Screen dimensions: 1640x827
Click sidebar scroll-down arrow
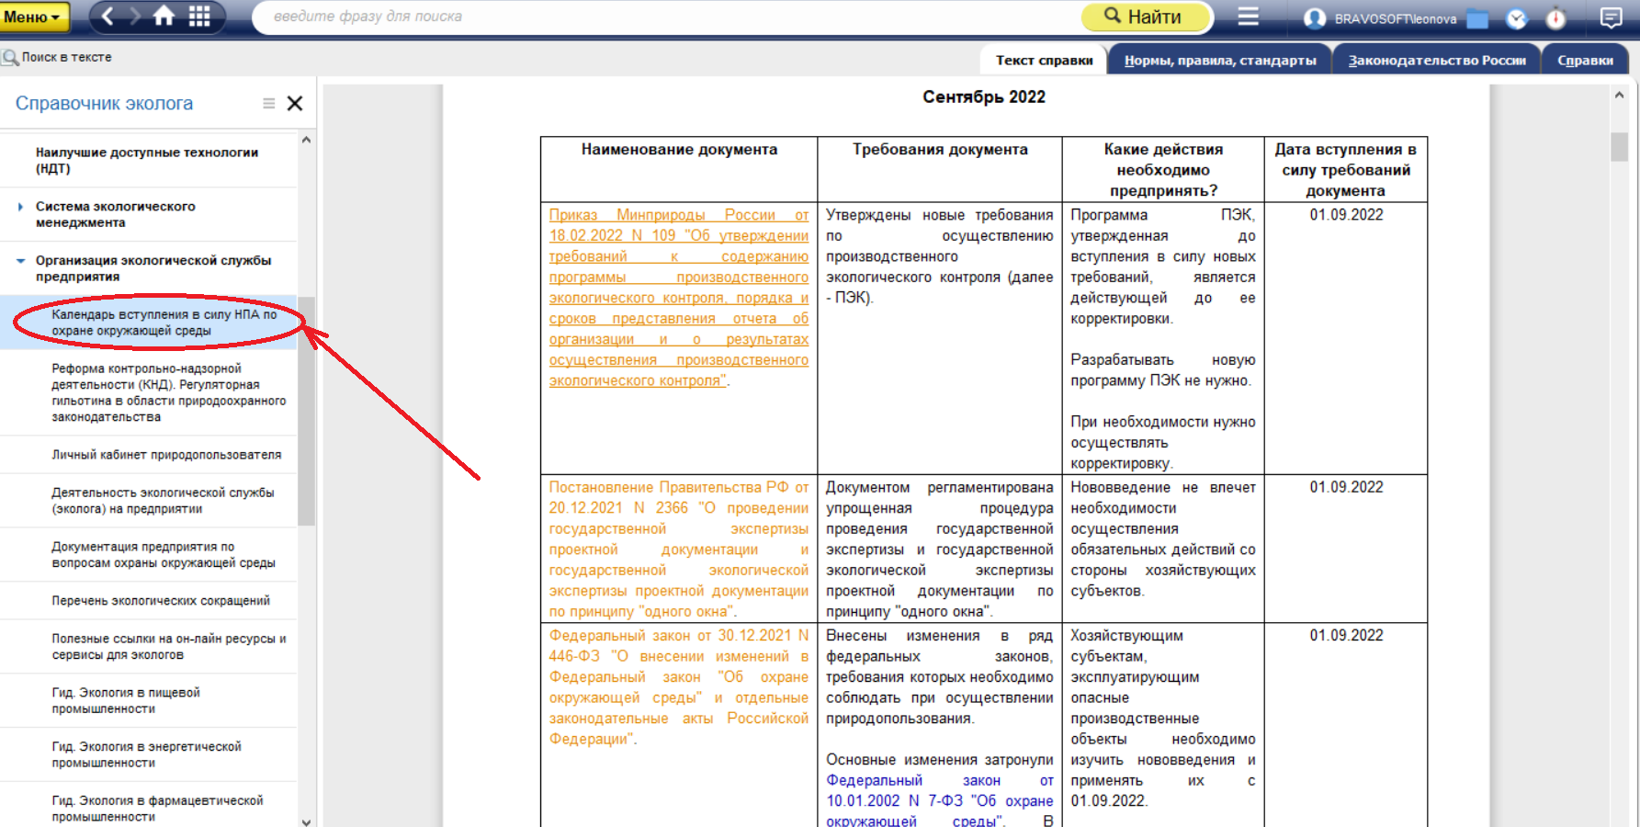click(306, 821)
